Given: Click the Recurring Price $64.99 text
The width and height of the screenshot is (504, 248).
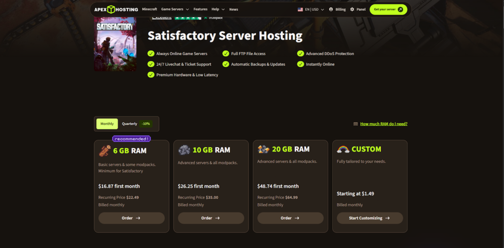Looking at the screenshot, I should (278, 198).
